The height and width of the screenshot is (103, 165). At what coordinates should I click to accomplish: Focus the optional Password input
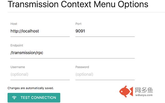coord(105,74)
